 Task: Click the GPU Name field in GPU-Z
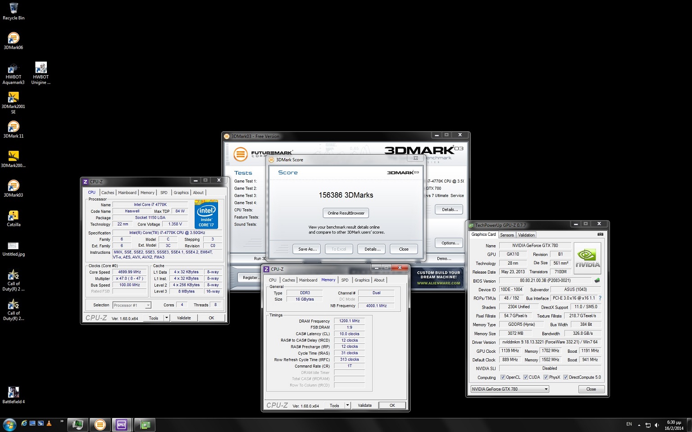535,246
